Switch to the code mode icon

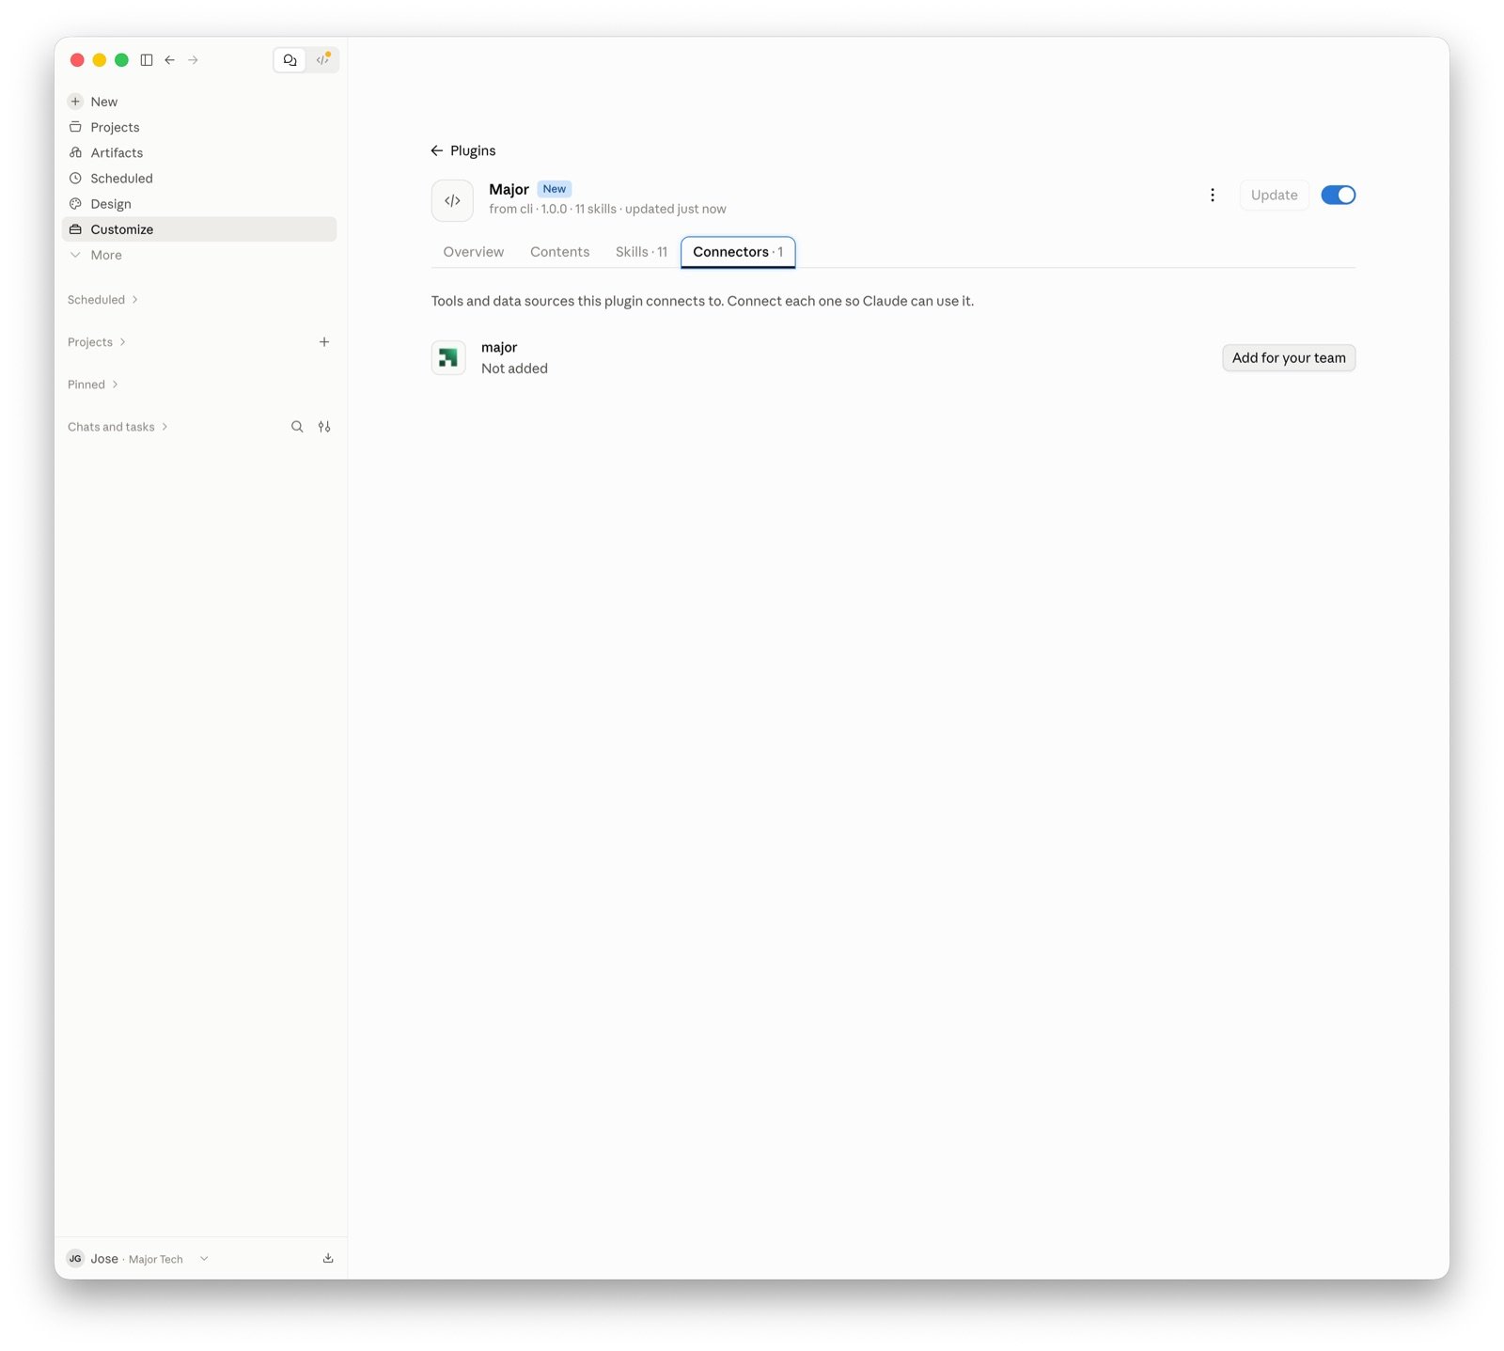coord(322,60)
